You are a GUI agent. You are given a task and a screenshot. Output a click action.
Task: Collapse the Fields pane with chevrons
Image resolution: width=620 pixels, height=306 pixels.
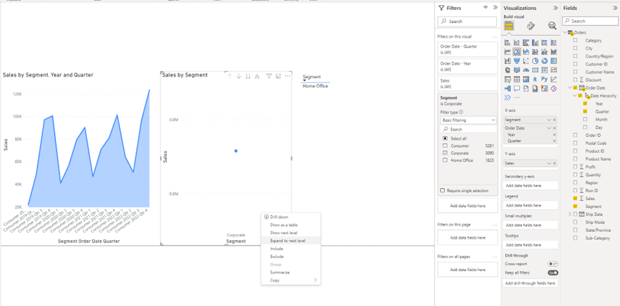tap(615, 8)
